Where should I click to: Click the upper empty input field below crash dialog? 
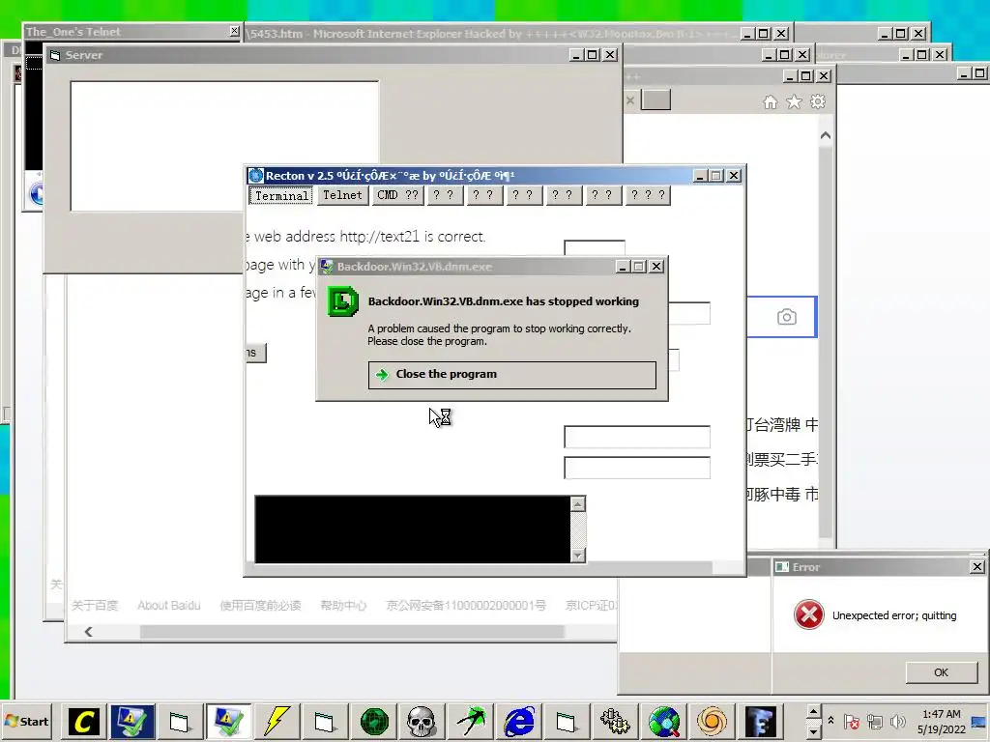(637, 437)
